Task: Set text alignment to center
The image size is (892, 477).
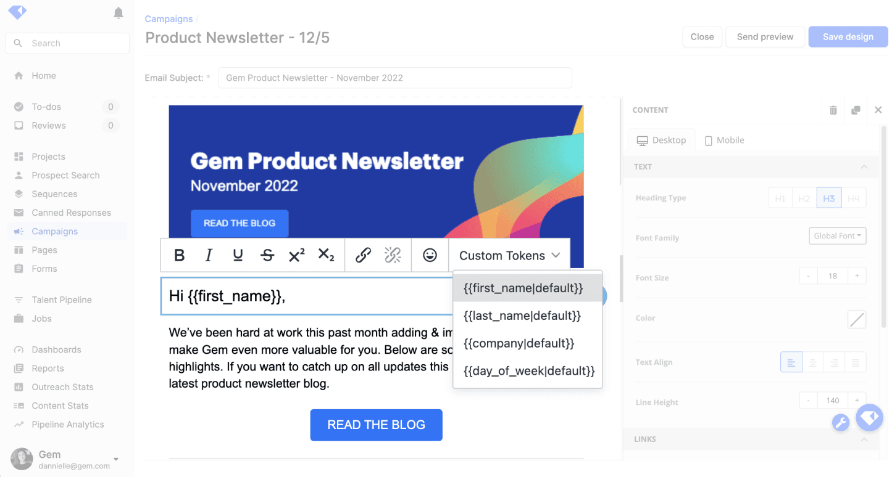Action: tap(813, 362)
